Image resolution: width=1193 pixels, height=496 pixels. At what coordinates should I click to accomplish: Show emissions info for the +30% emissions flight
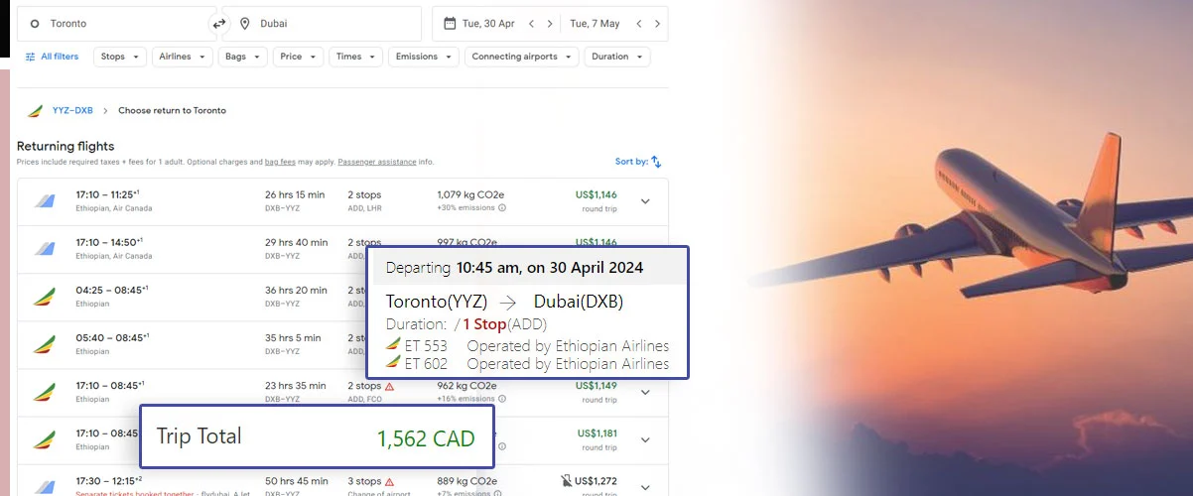[x=501, y=208]
